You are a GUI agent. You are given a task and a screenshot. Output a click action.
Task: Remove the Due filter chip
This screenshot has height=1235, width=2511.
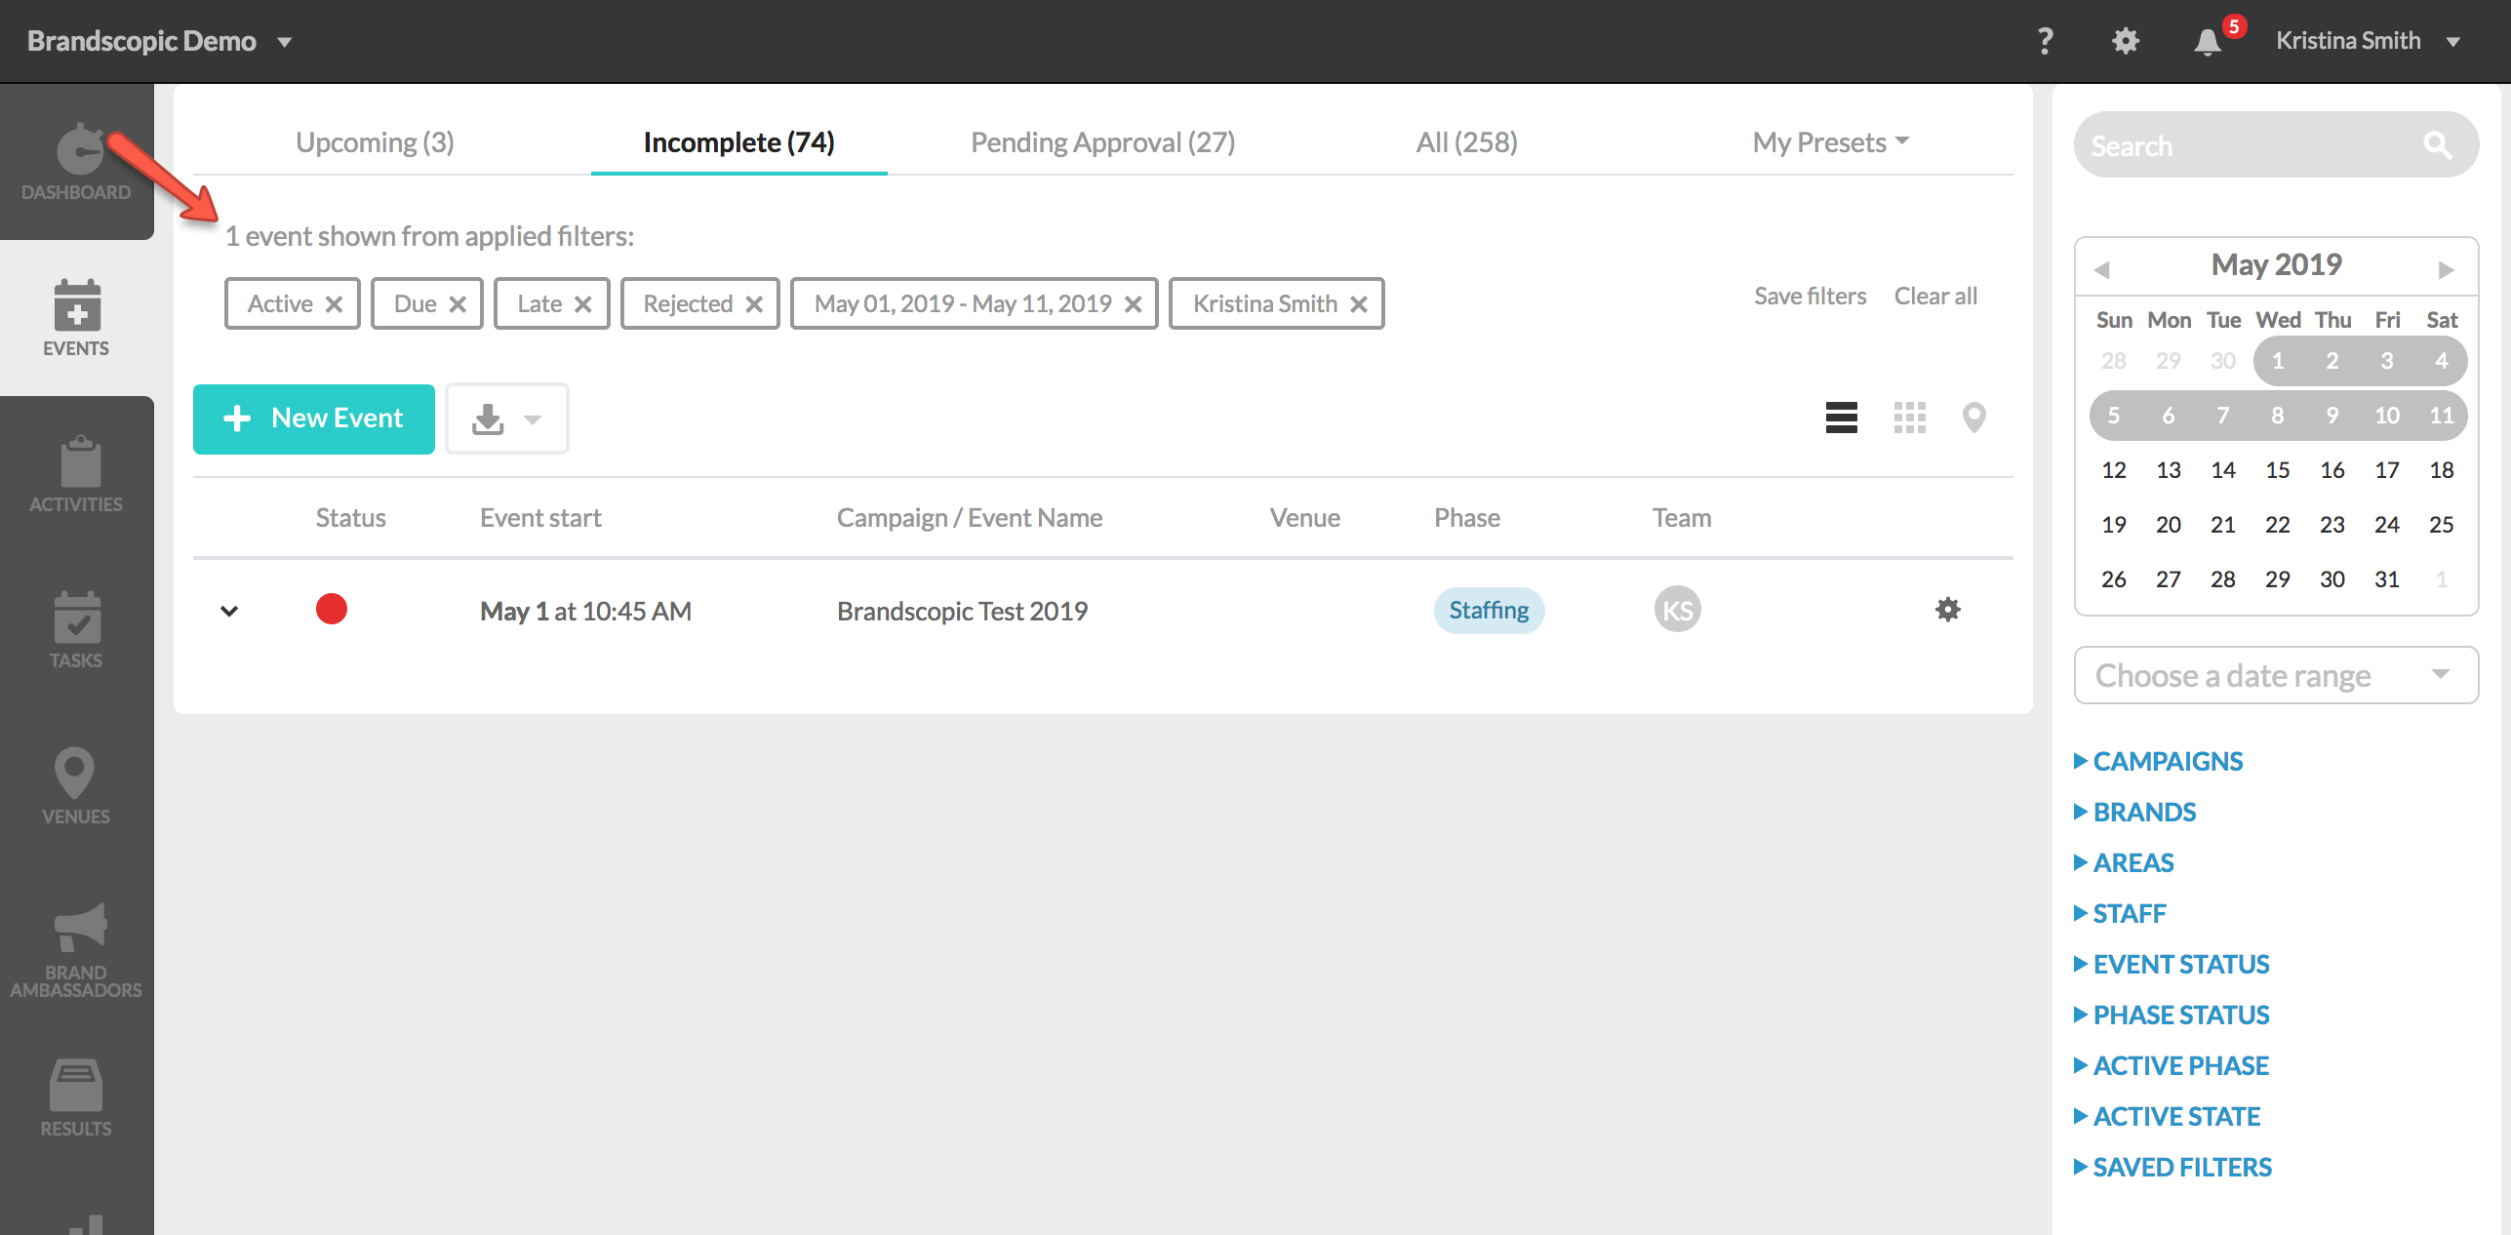coord(458,304)
